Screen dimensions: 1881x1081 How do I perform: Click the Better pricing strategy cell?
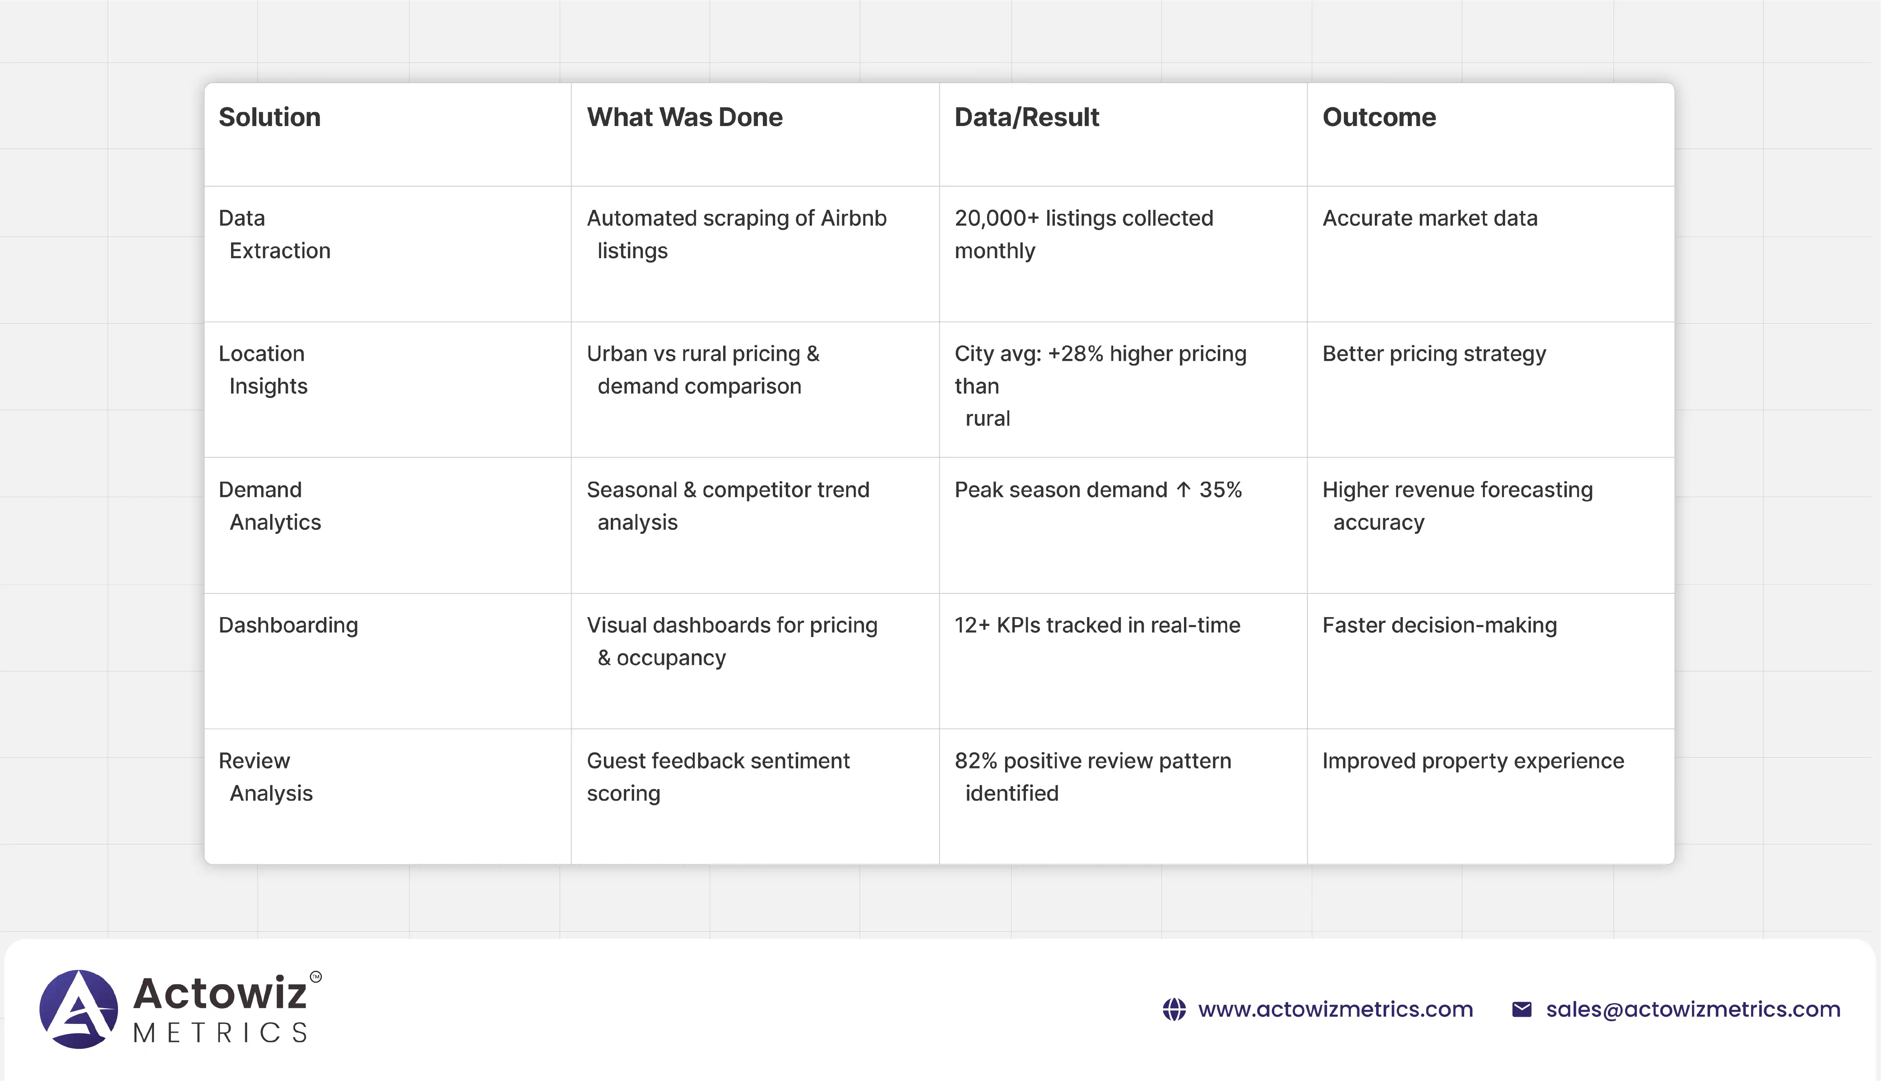(1434, 354)
